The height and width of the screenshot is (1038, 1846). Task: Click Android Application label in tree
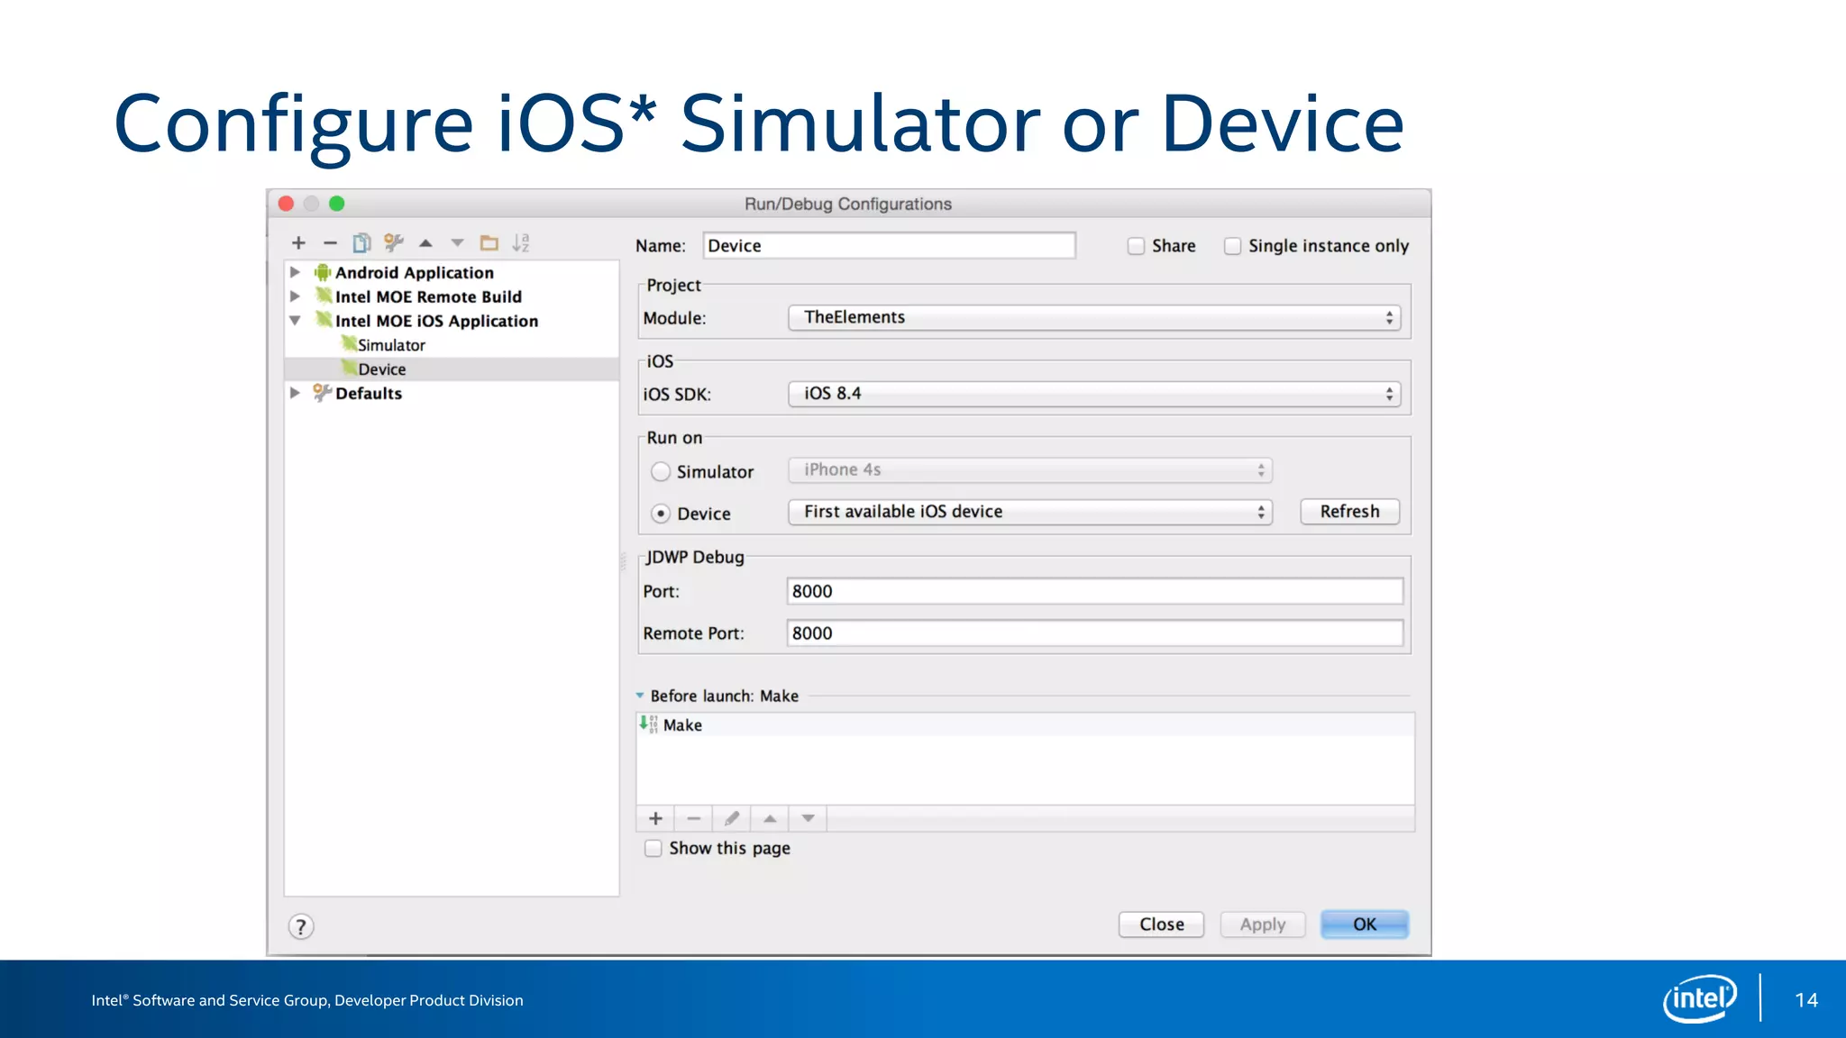415,272
